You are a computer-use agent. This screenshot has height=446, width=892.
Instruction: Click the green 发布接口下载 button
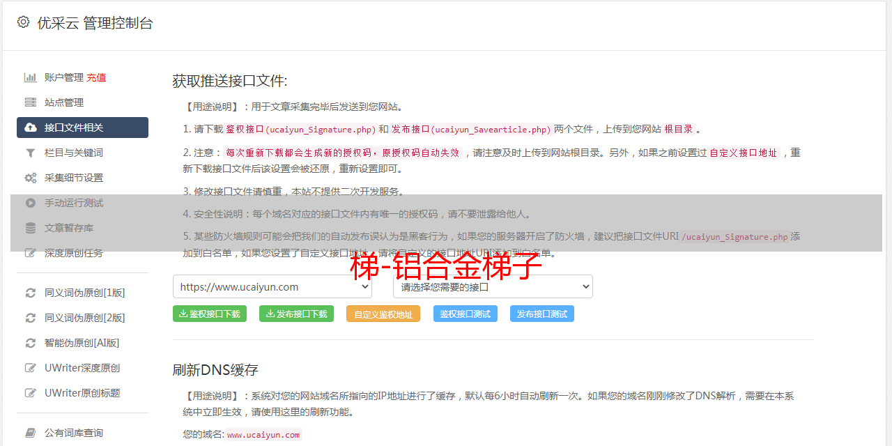pos(296,314)
